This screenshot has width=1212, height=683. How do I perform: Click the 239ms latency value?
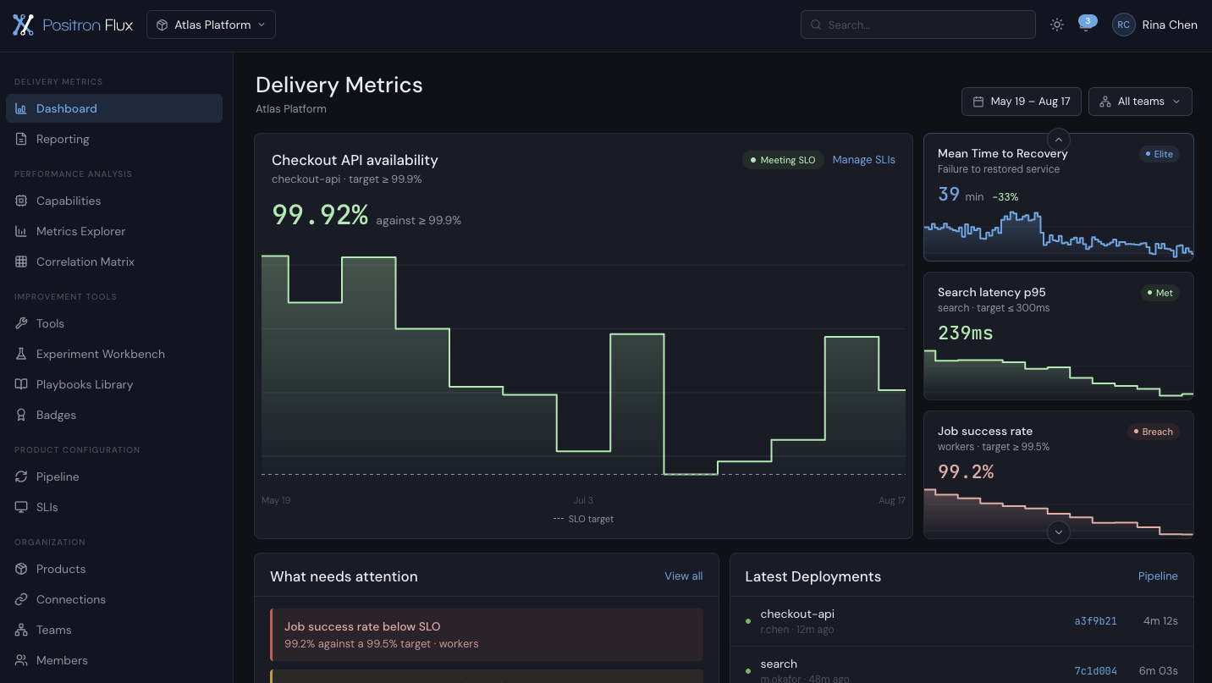click(x=966, y=333)
